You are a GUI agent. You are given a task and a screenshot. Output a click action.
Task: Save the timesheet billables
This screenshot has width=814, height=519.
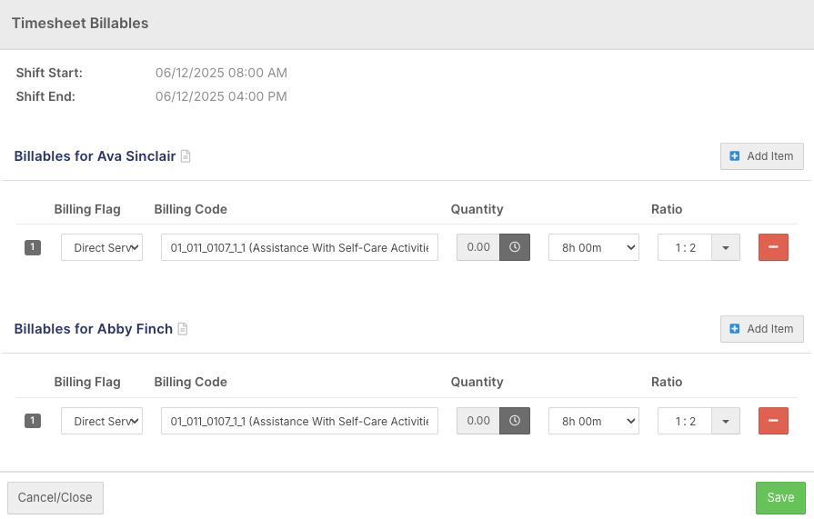coord(780,497)
